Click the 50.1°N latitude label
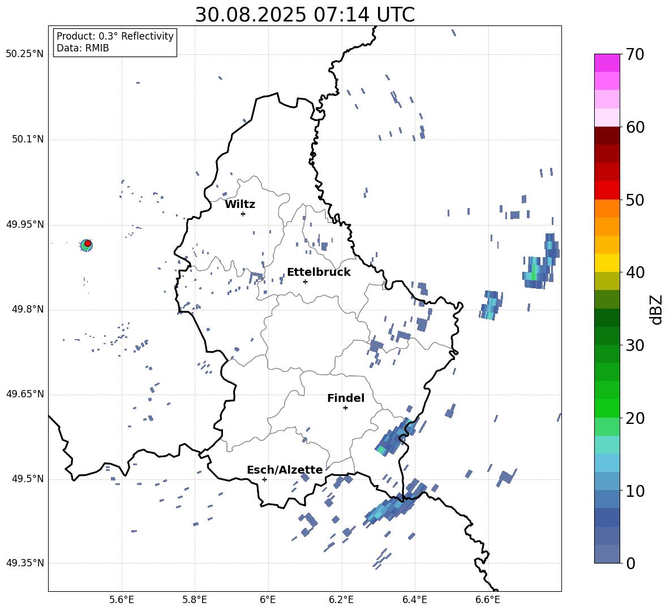Screen dimensions: 670x611 click(x=27, y=139)
